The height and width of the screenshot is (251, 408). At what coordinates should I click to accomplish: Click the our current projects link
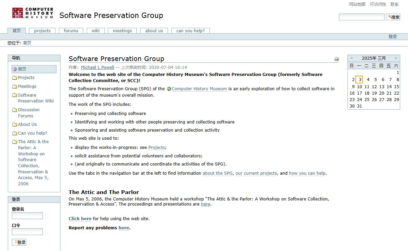[256, 173]
